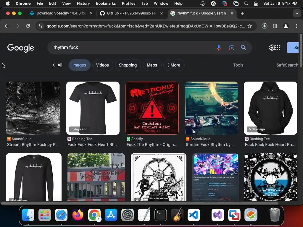
Task: Open 'Stream Fuck Rhythm by ...' link
Action: (210, 145)
